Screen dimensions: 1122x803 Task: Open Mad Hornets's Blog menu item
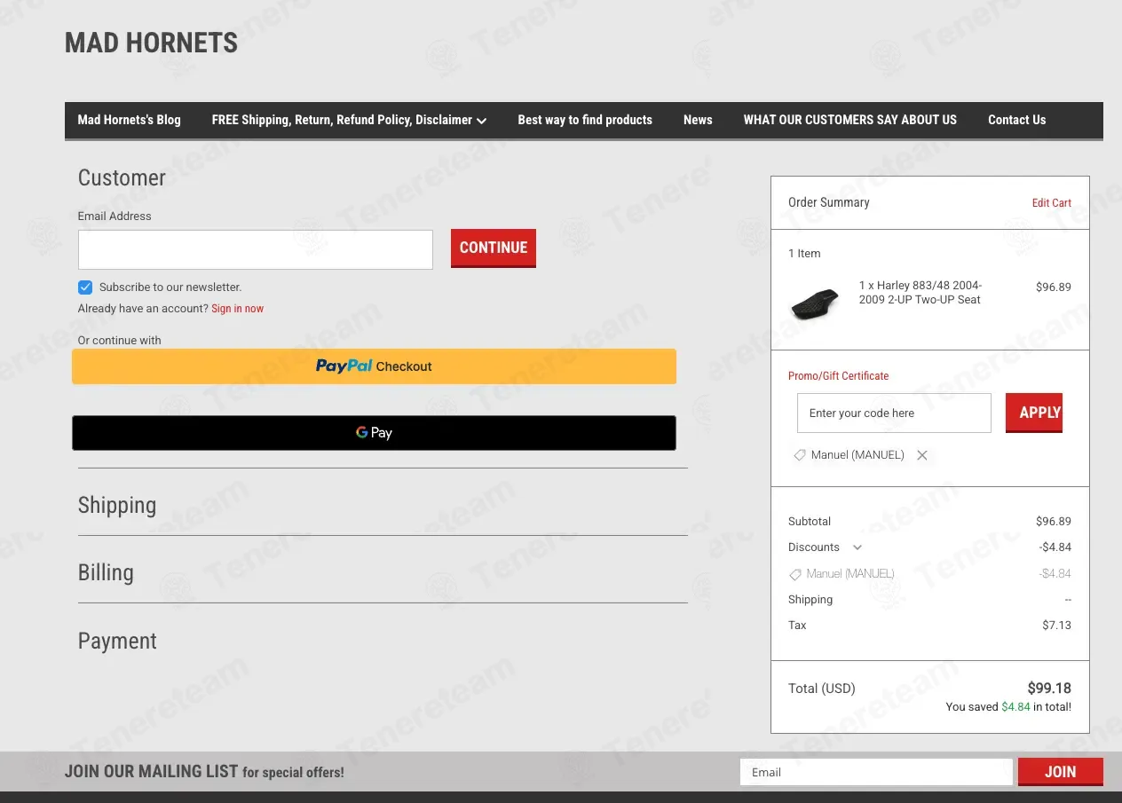coord(129,120)
